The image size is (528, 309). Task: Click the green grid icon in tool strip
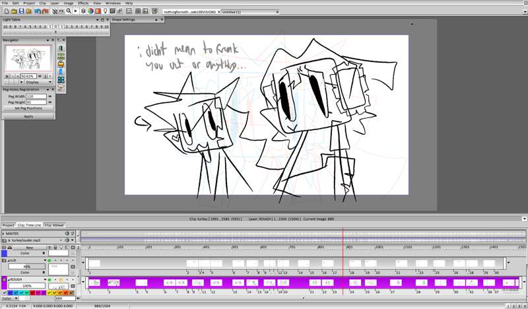(61, 56)
